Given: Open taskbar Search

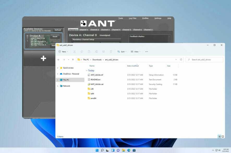Looking at the screenshot, I should (x=102, y=150).
